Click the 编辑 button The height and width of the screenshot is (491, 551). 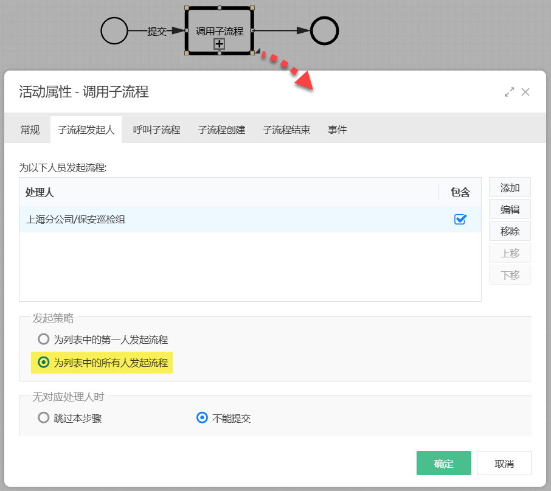(x=510, y=209)
